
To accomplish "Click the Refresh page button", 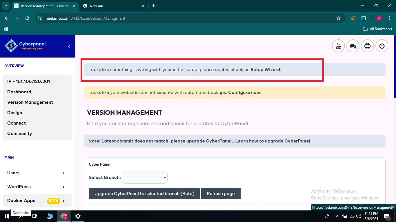I will click(x=221, y=194).
